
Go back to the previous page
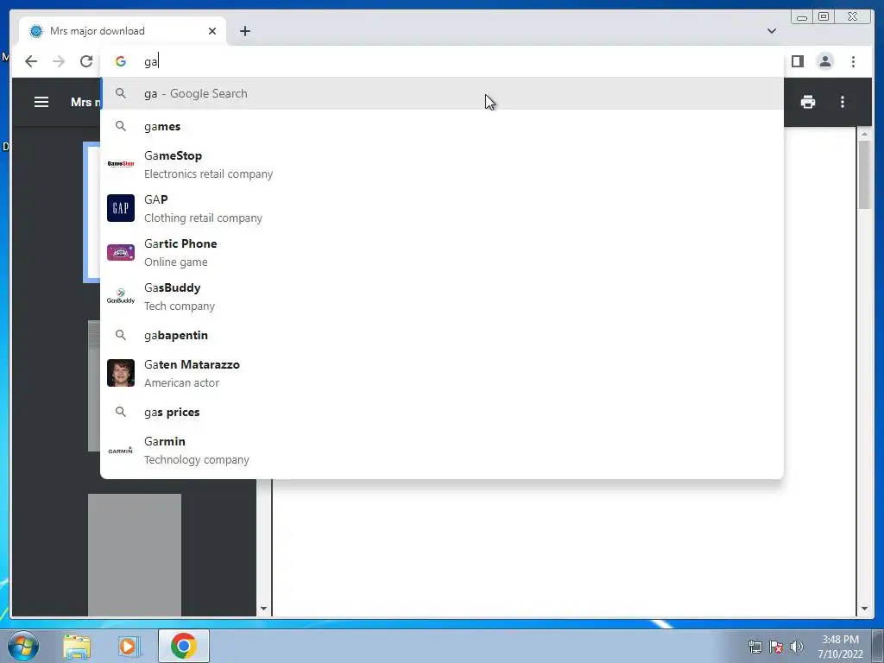[31, 61]
